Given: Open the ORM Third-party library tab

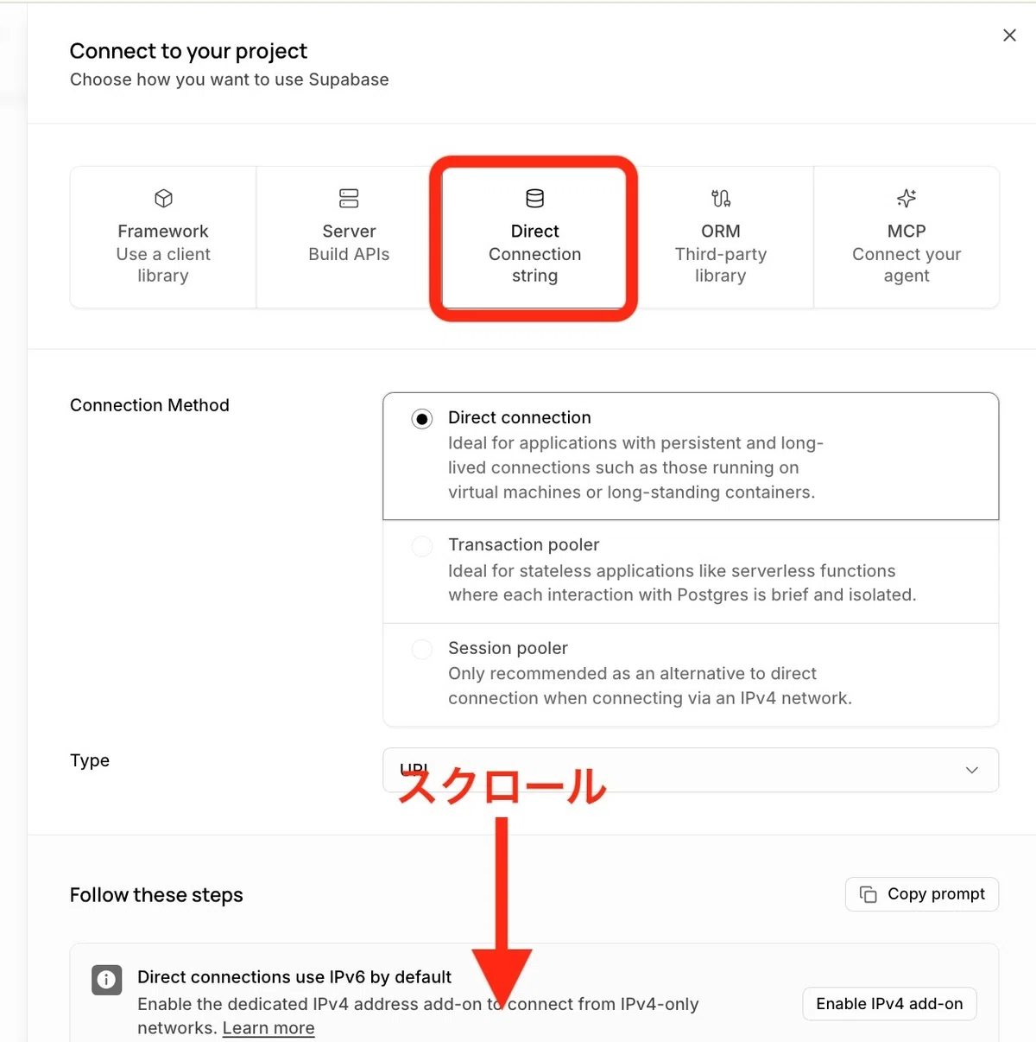Looking at the screenshot, I should 721,237.
